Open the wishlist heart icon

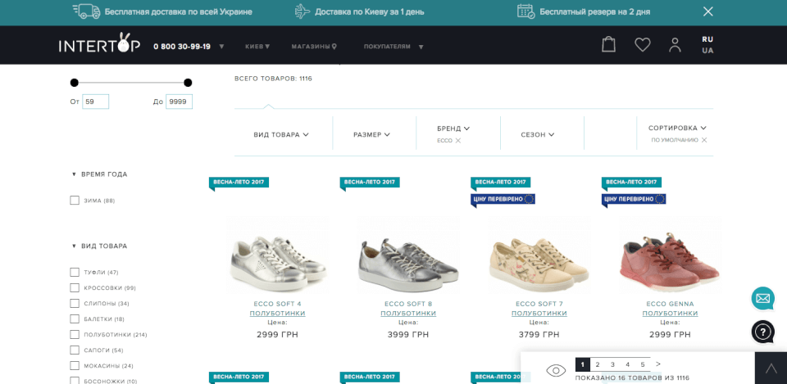pyautogui.click(x=642, y=44)
